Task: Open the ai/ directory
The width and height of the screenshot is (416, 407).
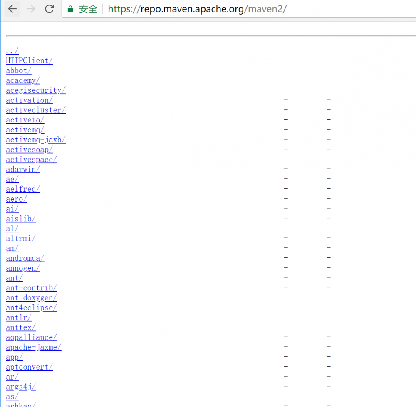Action: pyautogui.click(x=12, y=209)
